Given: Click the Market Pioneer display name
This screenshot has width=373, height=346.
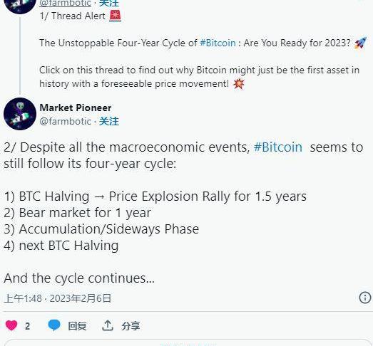Looking at the screenshot, I should coord(76,108).
